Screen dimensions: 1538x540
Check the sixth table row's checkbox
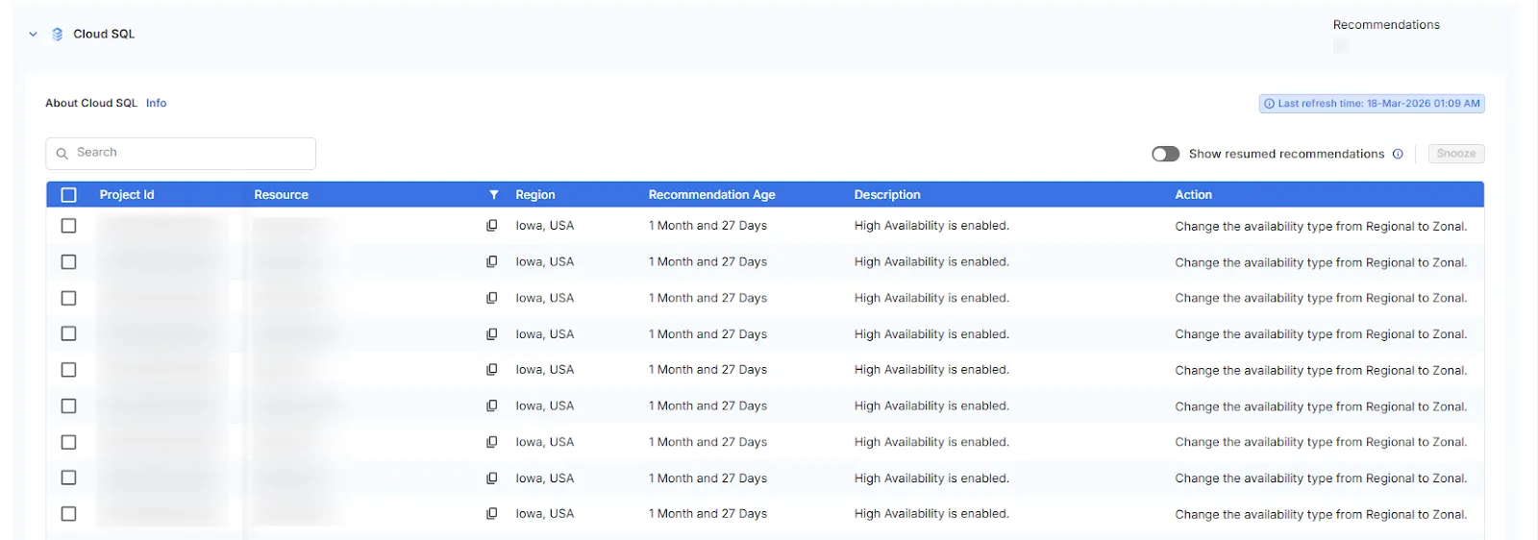coord(68,406)
